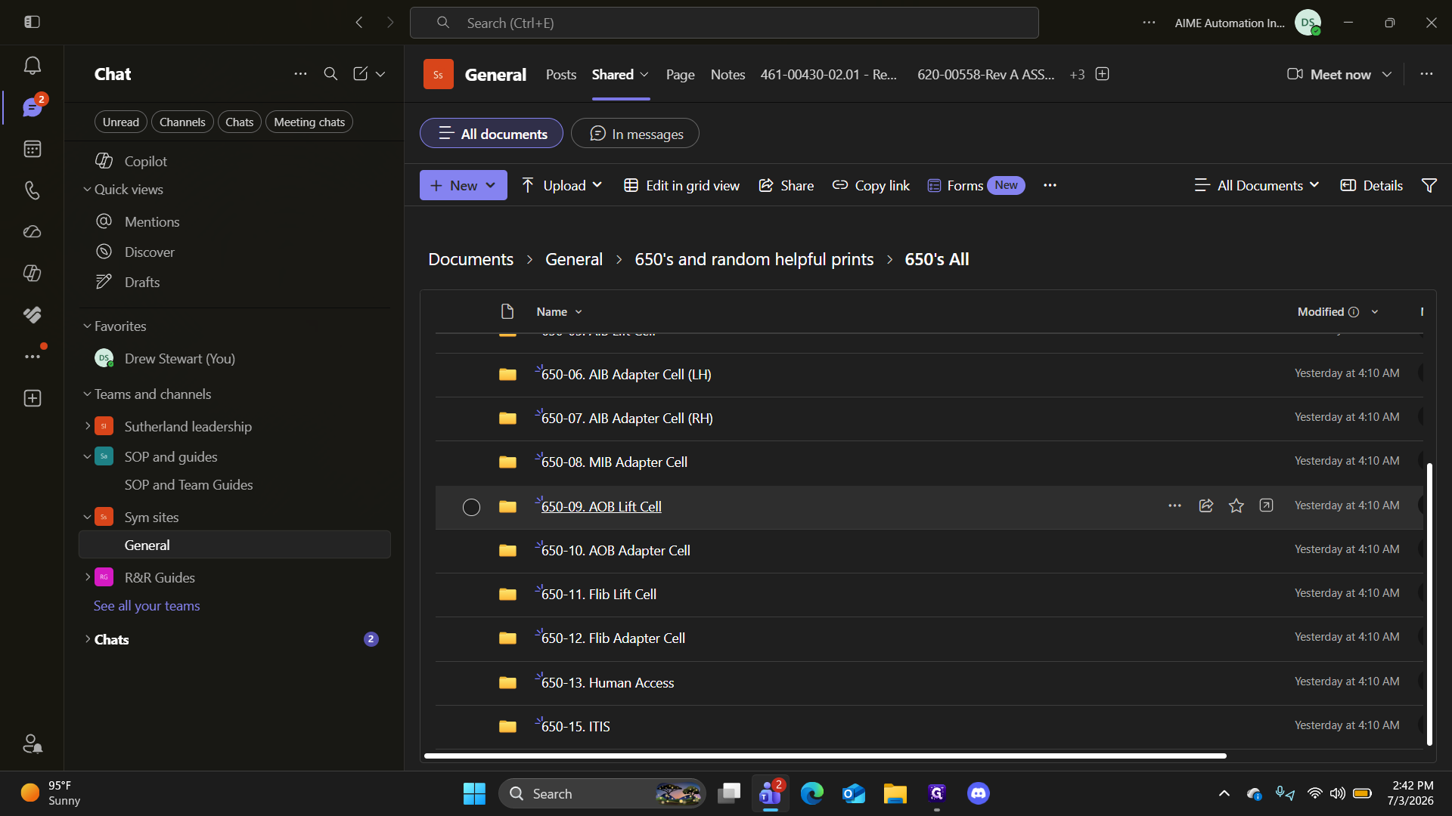Switch to the Notes tab
The width and height of the screenshot is (1452, 816).
tap(728, 74)
